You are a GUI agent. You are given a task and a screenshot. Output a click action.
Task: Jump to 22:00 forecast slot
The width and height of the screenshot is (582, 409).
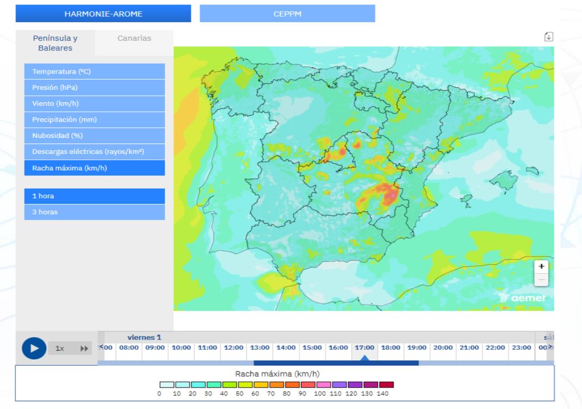(495, 348)
